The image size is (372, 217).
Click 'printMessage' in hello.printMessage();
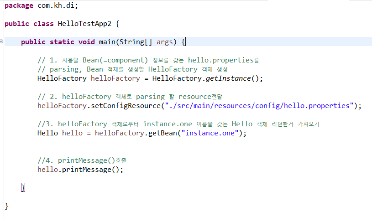pyautogui.click(x=87, y=170)
